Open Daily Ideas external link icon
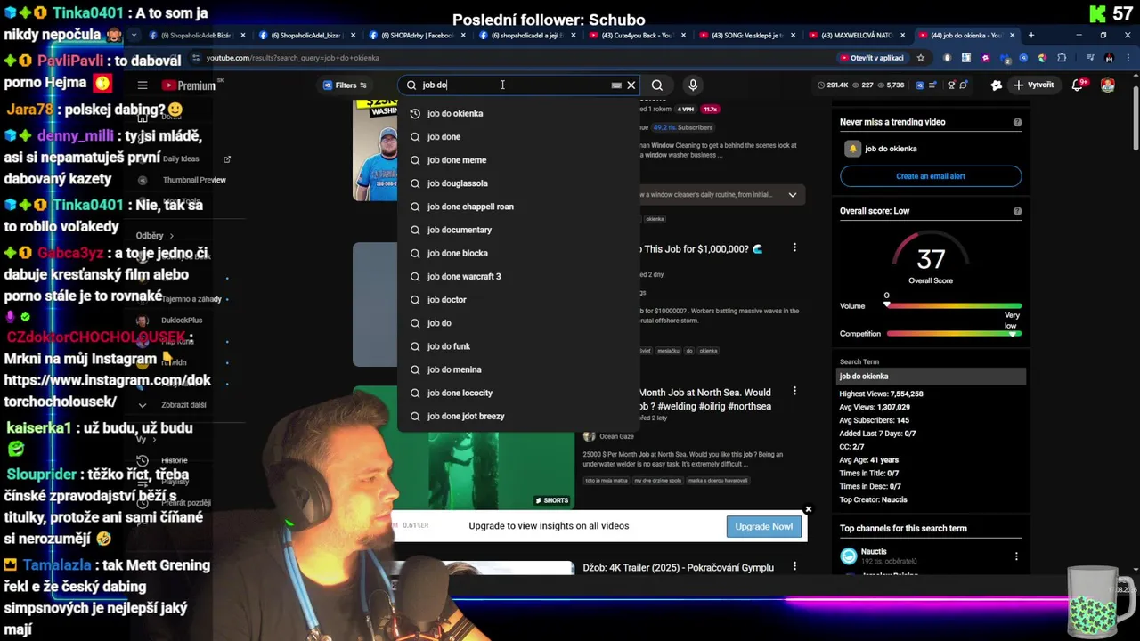This screenshot has width=1140, height=641. click(226, 159)
